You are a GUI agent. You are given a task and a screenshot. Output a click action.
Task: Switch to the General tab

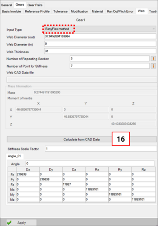[6, 5]
